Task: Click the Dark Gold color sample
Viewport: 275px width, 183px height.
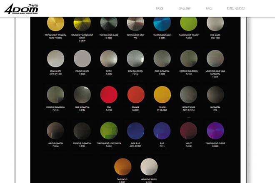Action: pyautogui.click(x=122, y=167)
